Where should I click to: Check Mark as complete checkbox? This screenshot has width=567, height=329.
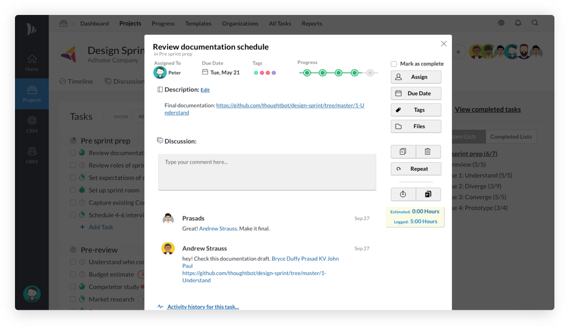tap(394, 64)
